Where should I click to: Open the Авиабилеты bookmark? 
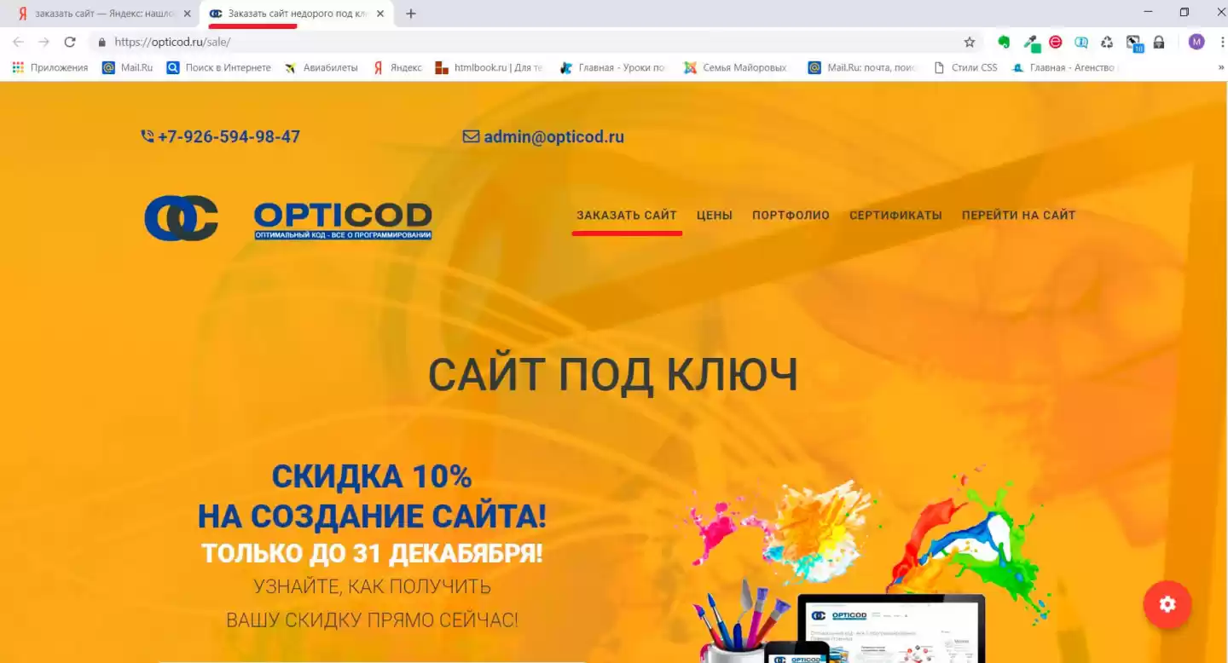click(321, 67)
